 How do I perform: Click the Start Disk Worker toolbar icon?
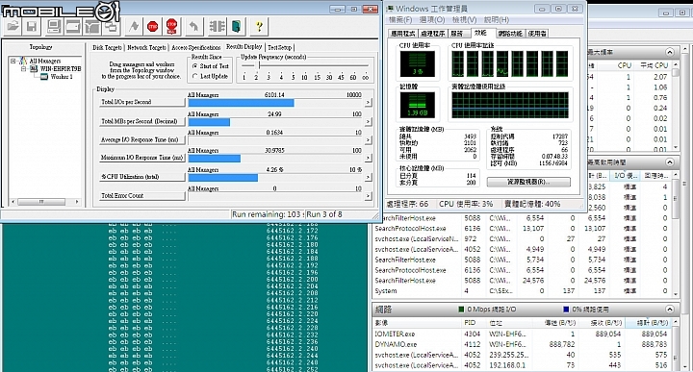[72, 27]
